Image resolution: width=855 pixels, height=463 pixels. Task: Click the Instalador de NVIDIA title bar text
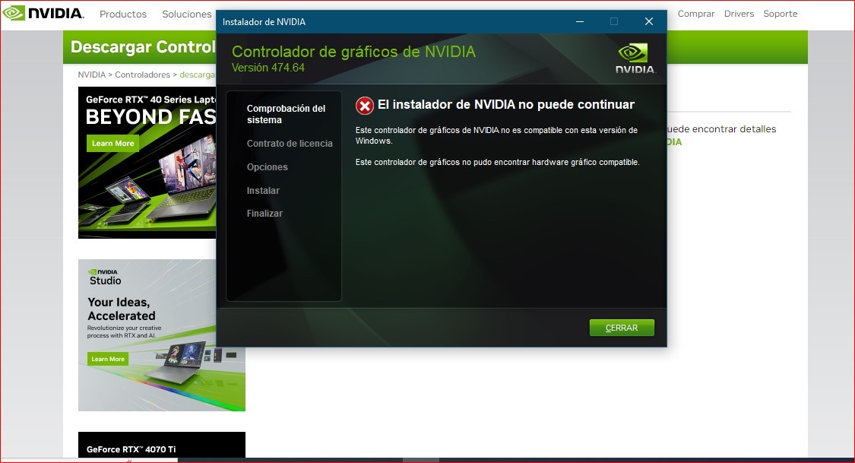tap(264, 22)
